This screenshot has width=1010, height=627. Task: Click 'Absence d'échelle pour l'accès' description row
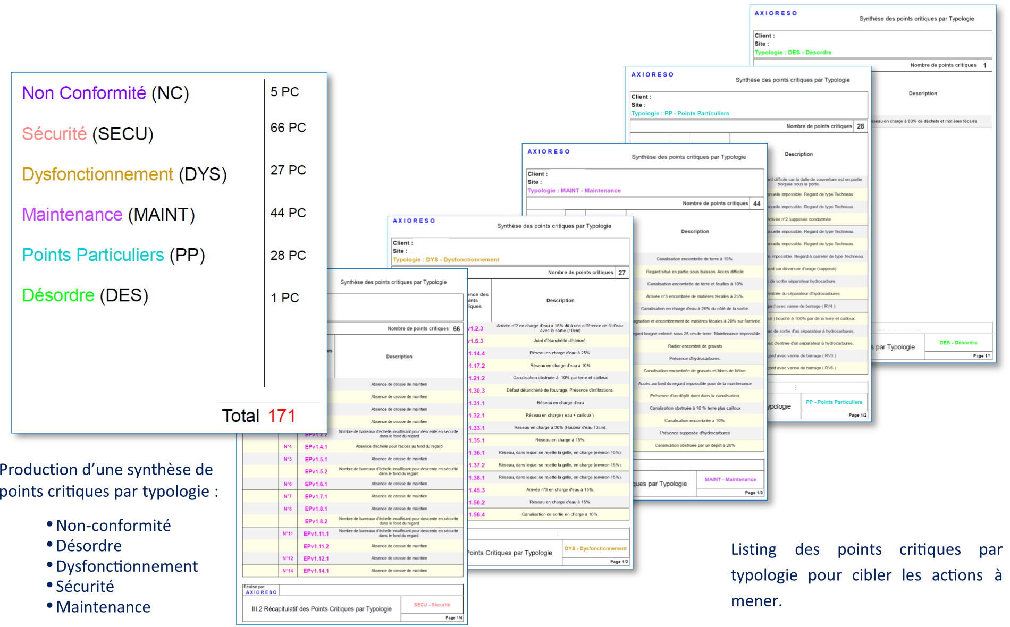click(x=399, y=447)
